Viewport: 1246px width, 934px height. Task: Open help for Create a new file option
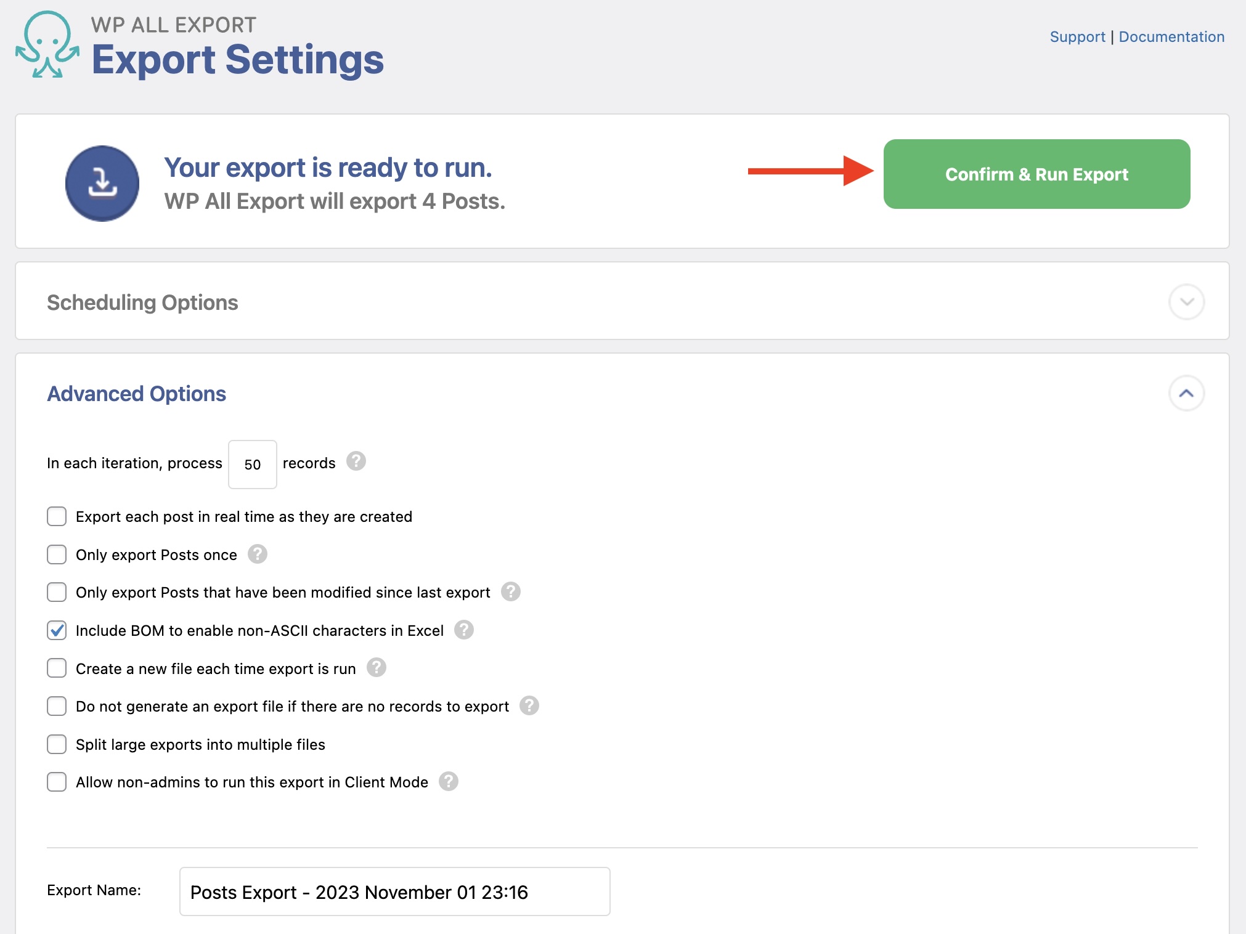pyautogui.click(x=377, y=668)
